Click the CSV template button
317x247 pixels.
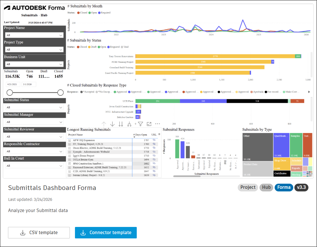pos(39,233)
